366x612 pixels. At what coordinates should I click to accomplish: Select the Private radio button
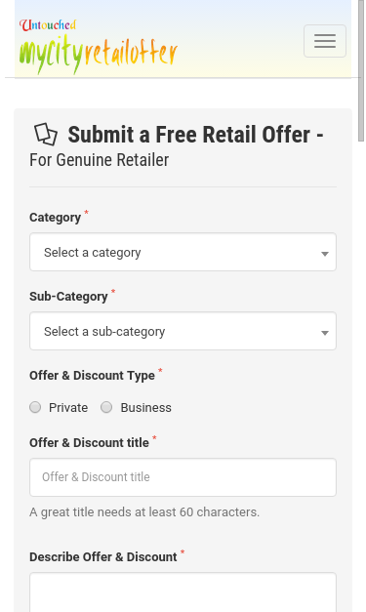tap(35, 407)
